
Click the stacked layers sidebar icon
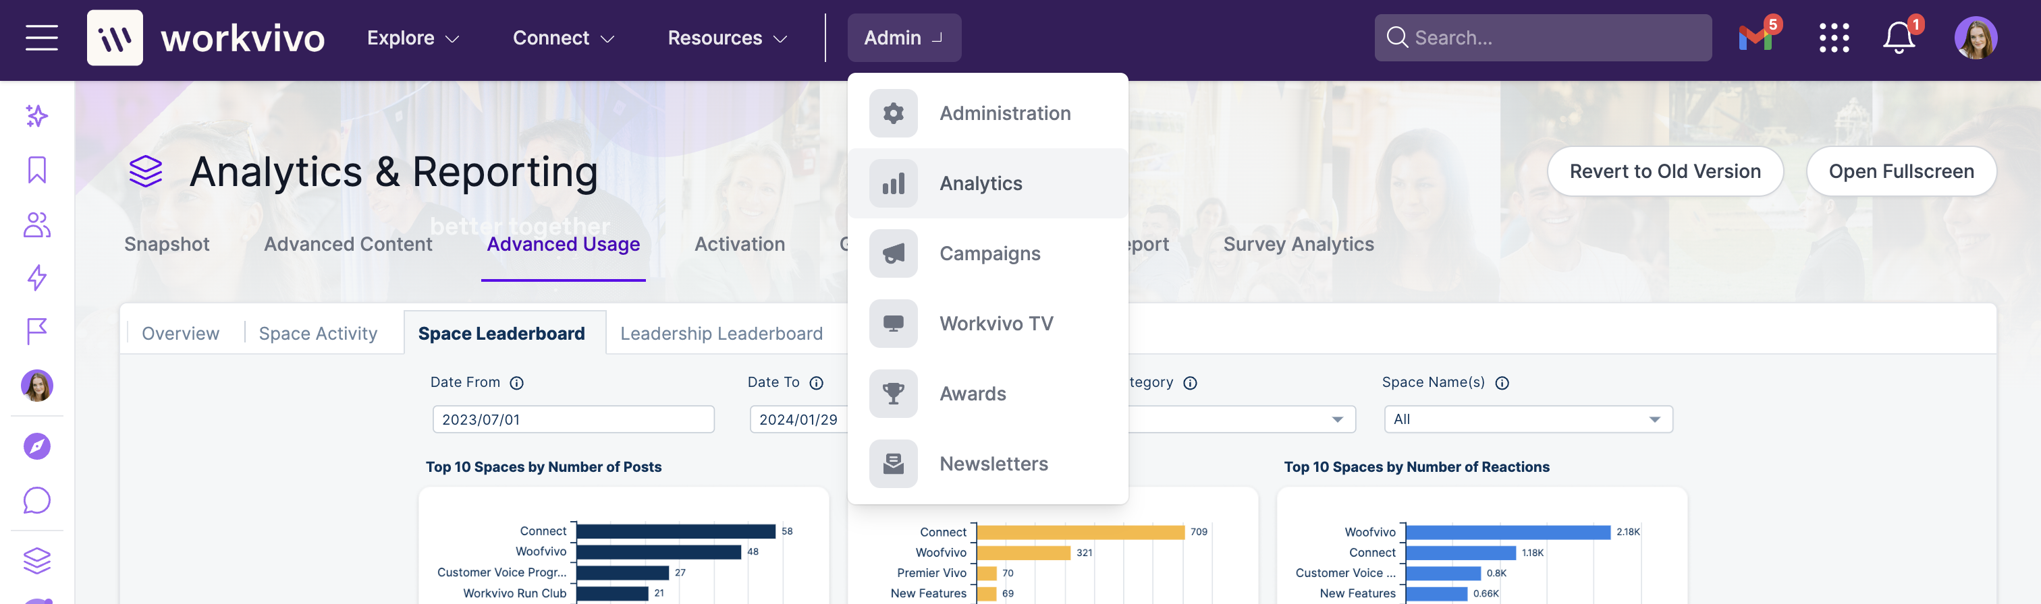coord(37,562)
